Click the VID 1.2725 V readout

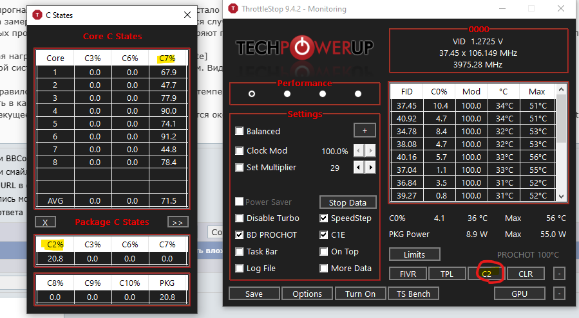[x=478, y=41]
